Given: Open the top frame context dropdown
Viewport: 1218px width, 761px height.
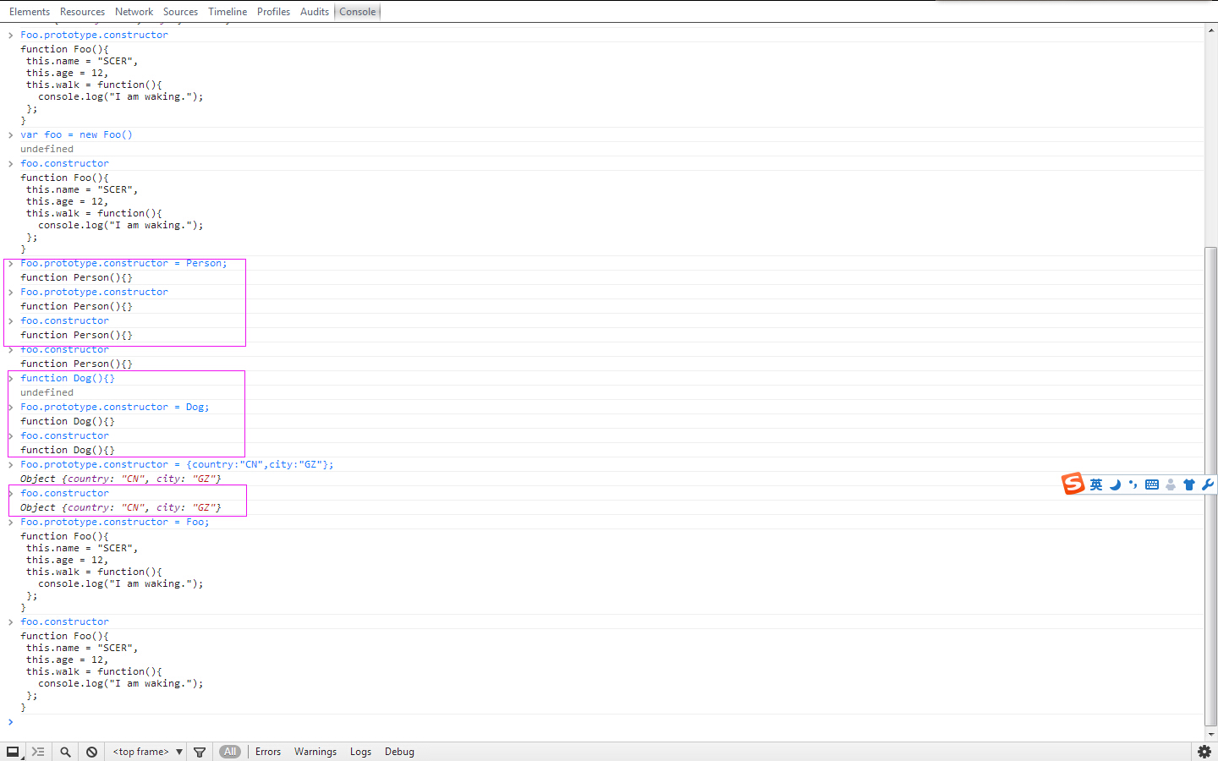Looking at the screenshot, I should (148, 752).
